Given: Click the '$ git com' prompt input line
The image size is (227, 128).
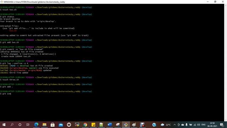Looking at the screenshot, I should [x=6, y=94].
